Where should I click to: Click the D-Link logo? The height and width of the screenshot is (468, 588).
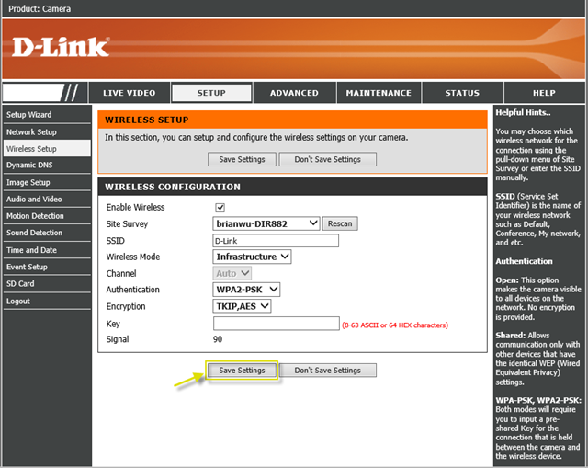pyautogui.click(x=61, y=46)
